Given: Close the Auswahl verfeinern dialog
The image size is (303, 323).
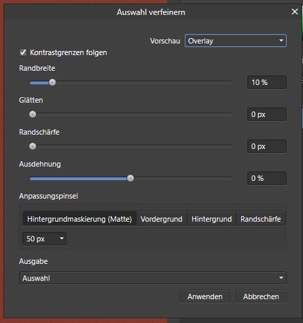Looking at the screenshot, I should click(x=294, y=12).
